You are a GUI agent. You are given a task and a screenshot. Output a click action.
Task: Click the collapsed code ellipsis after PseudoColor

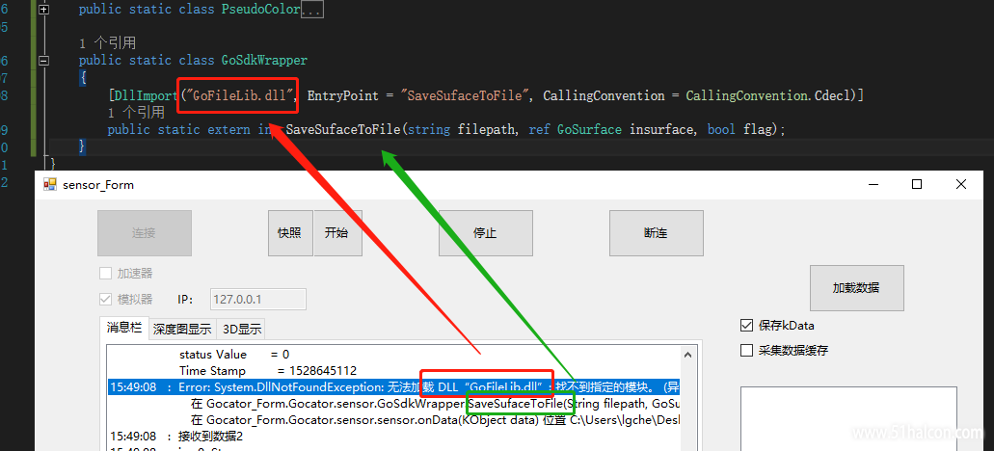(x=312, y=11)
